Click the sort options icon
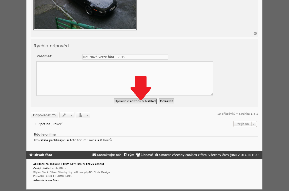Screen dimensions: 289x191 click(x=80, y=115)
